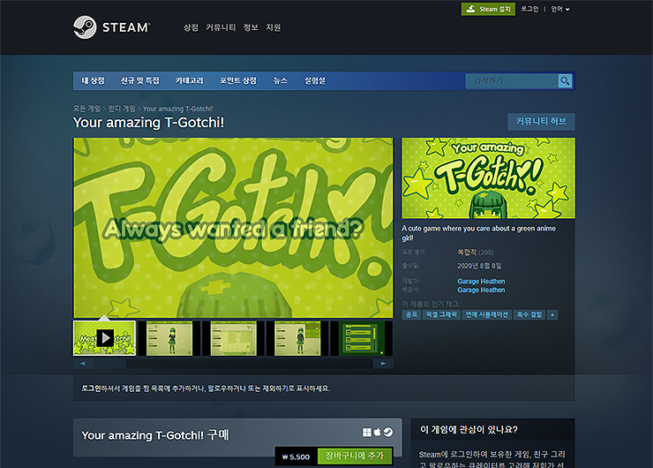Open the 지원 top menu
This screenshot has width=653, height=468.
pyautogui.click(x=274, y=27)
